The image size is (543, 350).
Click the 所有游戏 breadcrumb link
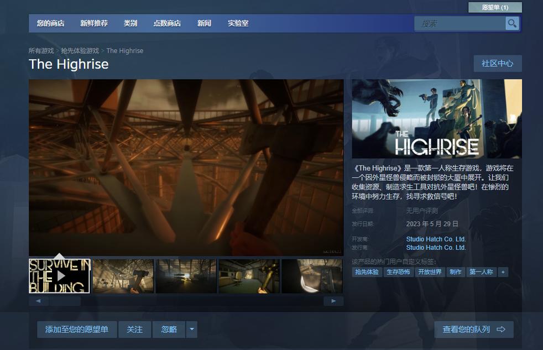click(x=41, y=50)
